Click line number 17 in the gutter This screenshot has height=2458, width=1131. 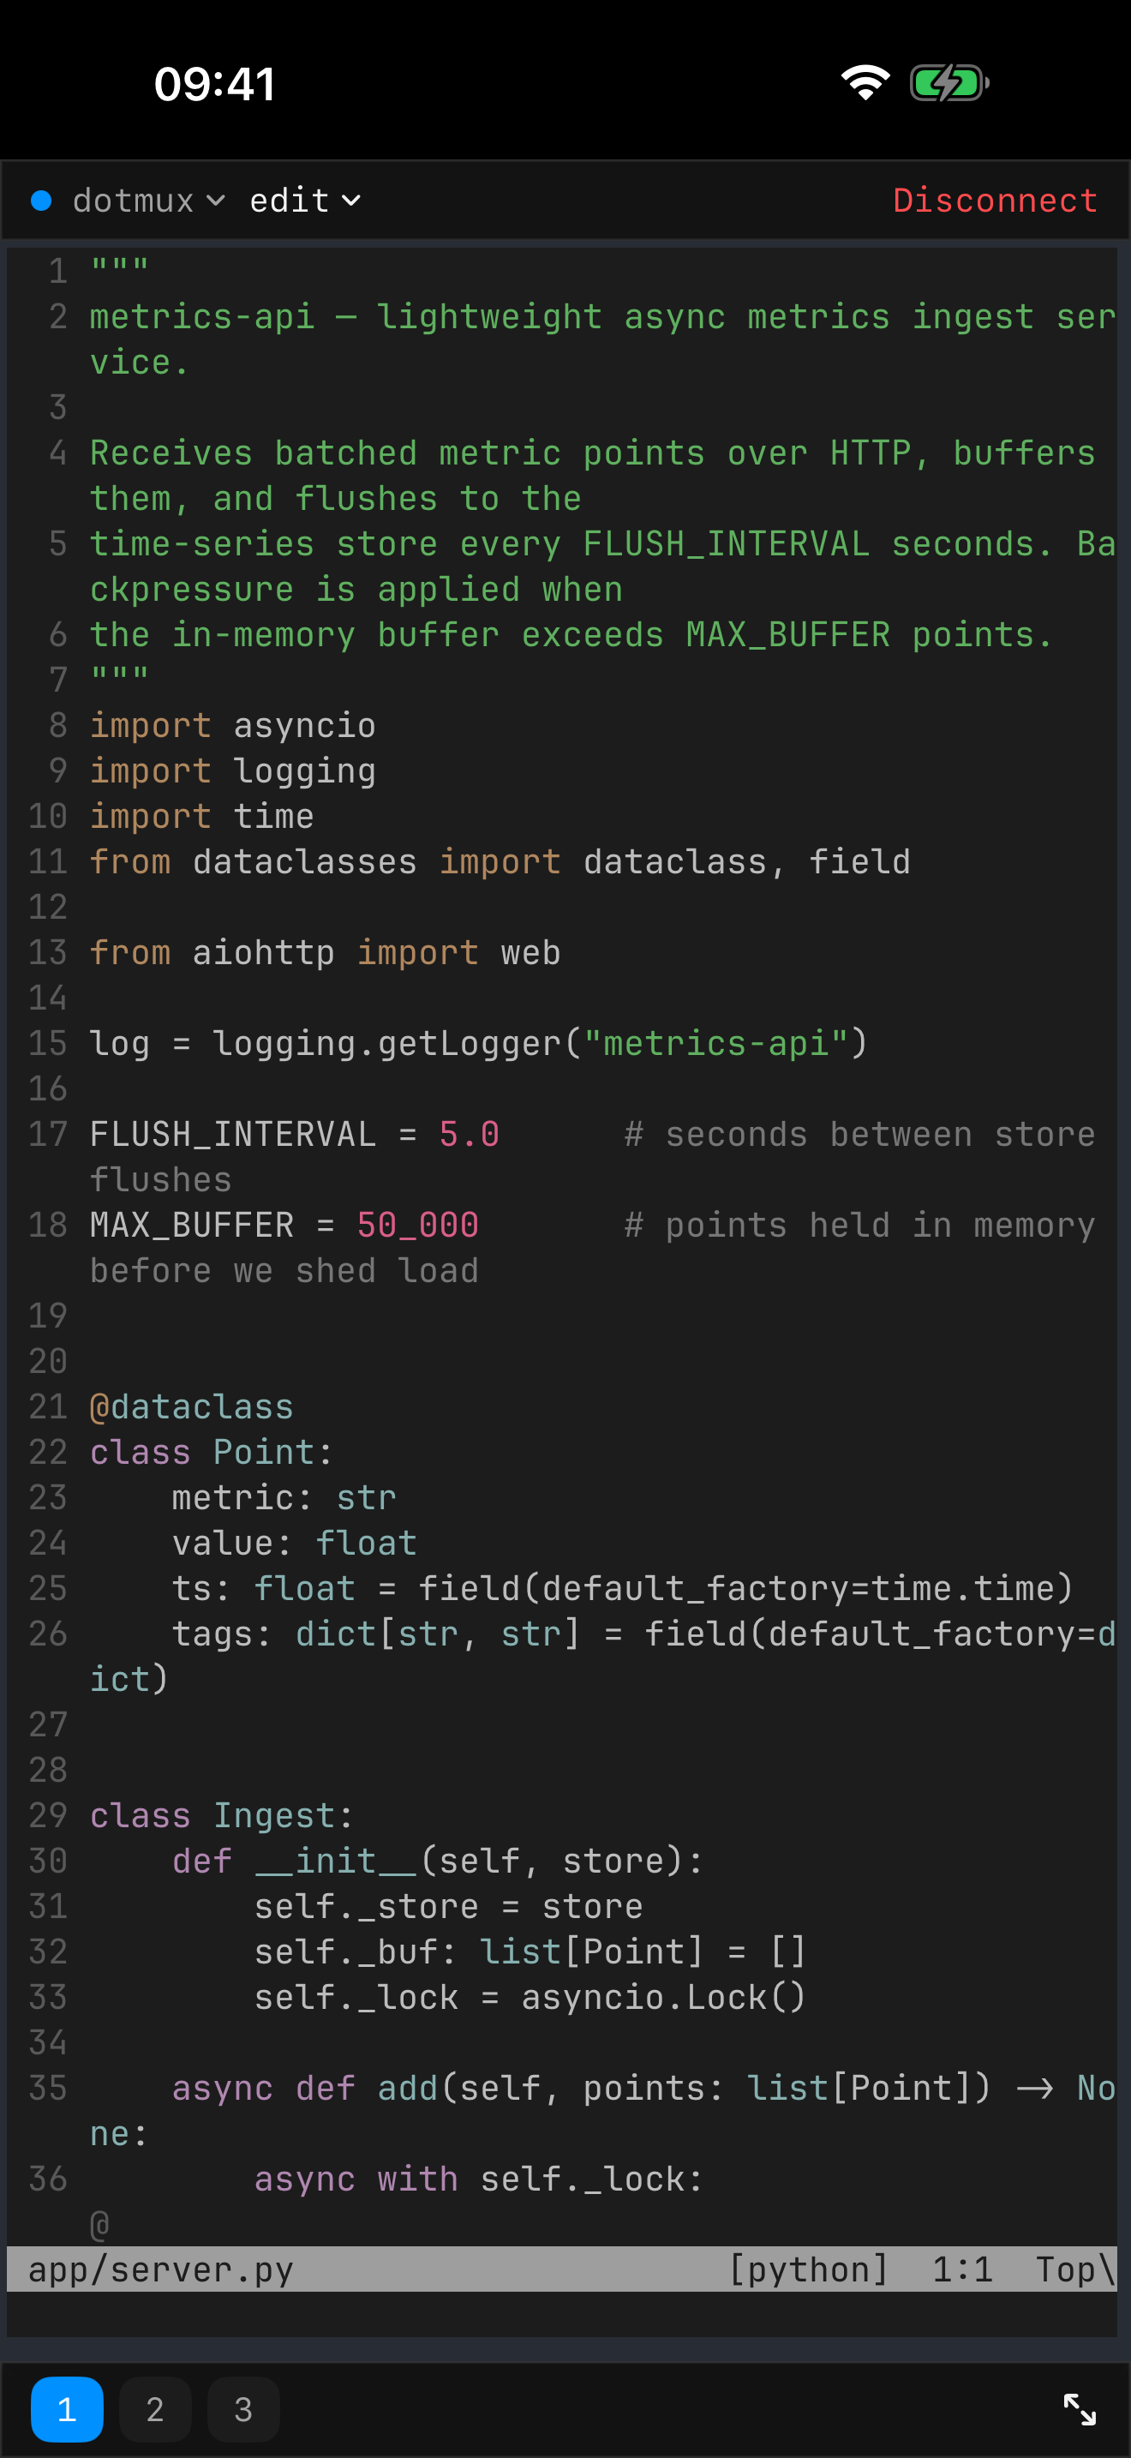(48, 1135)
